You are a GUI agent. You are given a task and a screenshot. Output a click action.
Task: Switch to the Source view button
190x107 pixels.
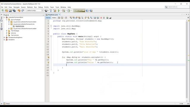coord(48,18)
